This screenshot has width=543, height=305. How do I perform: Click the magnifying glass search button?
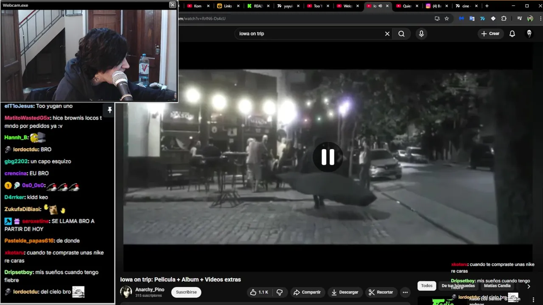[401, 34]
